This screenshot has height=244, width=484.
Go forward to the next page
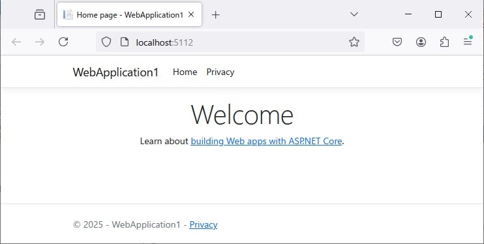[40, 42]
